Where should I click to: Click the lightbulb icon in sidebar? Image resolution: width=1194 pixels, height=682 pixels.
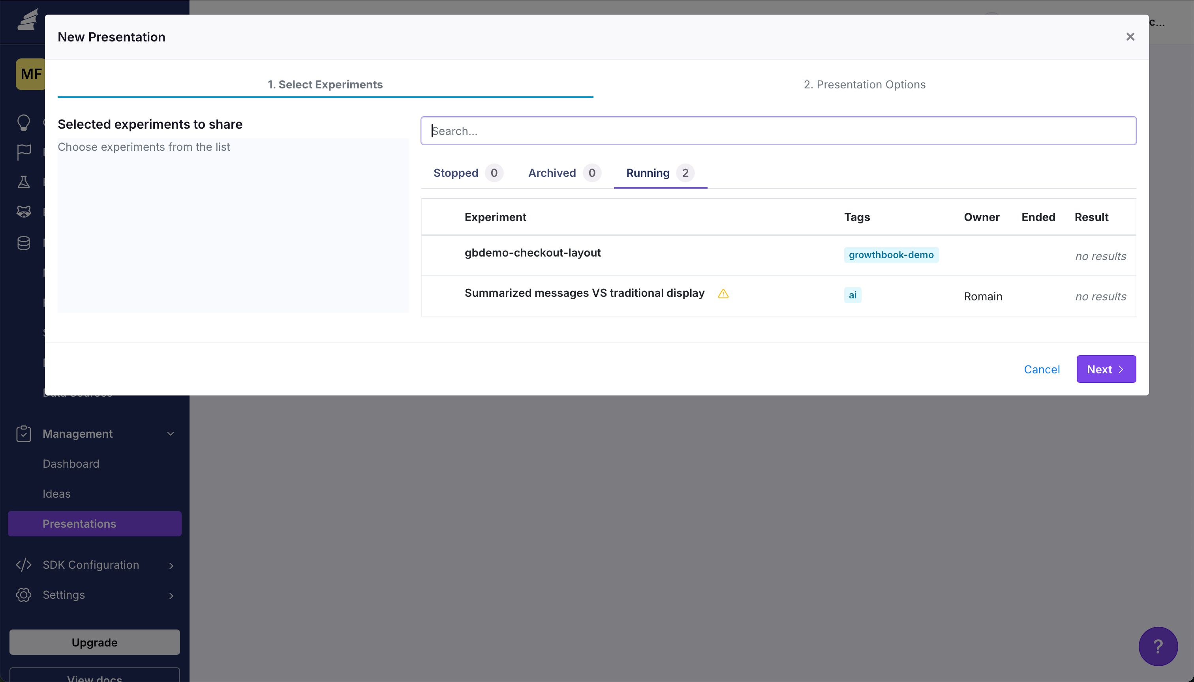click(x=23, y=123)
